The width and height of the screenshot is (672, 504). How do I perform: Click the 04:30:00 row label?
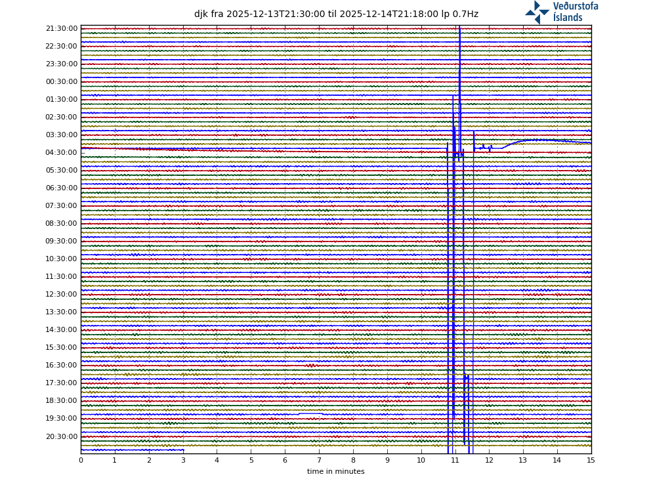[x=62, y=153]
